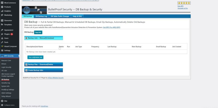Select the DB Backup tab
Screen dimensions: 218x108
pos(28,16)
